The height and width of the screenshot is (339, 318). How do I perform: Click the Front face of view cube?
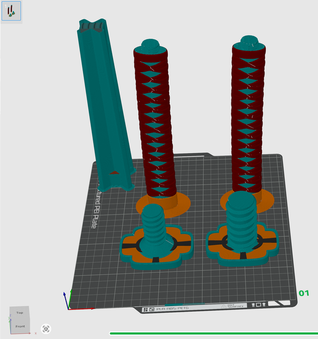click(20, 326)
